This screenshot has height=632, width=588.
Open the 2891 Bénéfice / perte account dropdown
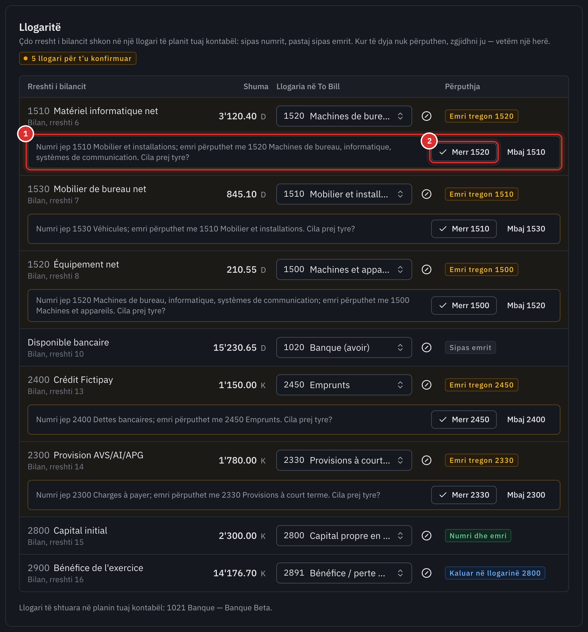pyautogui.click(x=344, y=573)
